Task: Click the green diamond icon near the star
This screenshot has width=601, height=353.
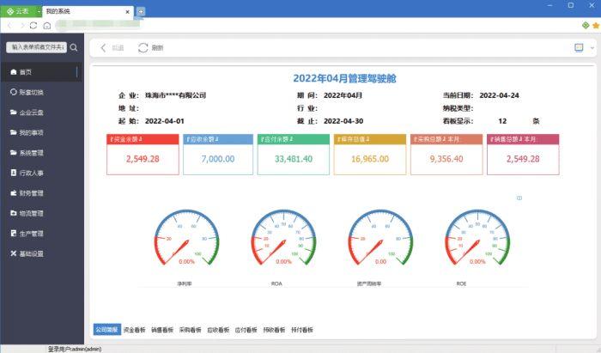Action: pyautogui.click(x=586, y=25)
